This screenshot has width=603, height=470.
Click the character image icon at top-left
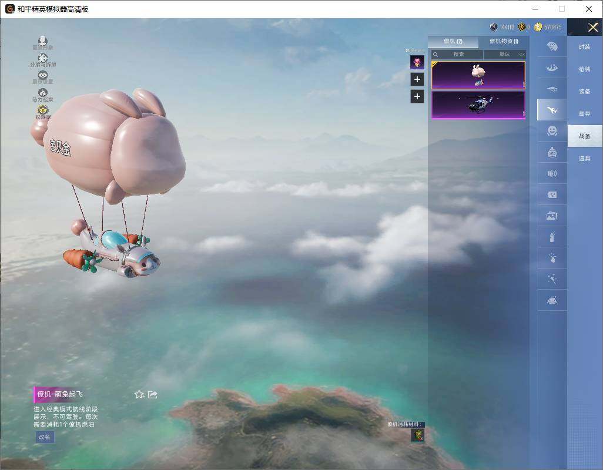point(43,42)
